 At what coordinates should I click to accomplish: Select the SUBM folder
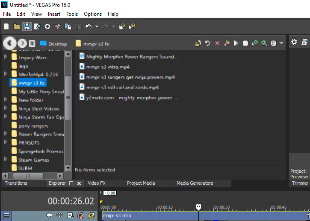tap(22, 169)
